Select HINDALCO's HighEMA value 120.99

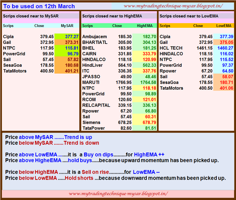pos(149,60)
